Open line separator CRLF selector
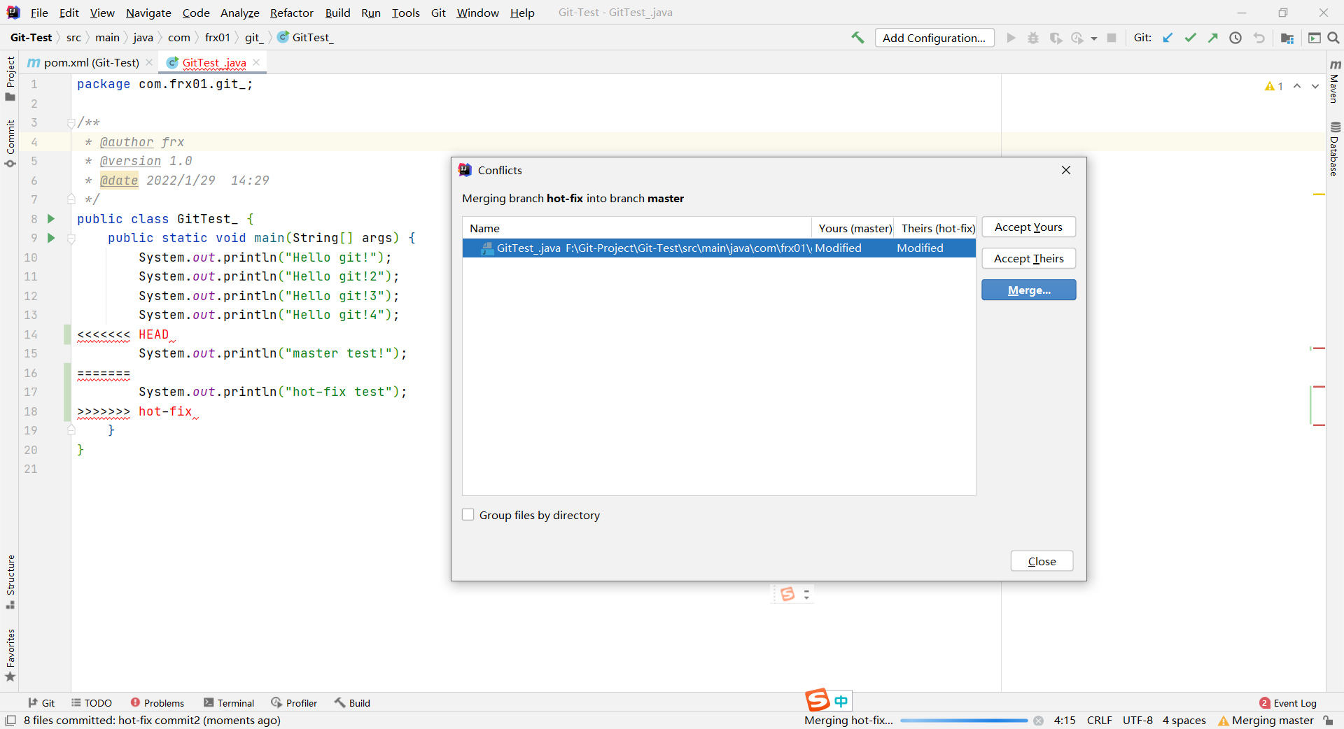The image size is (1344, 729). click(1099, 721)
